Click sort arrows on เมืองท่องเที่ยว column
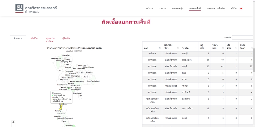The image size is (255, 127). (x=178, y=48)
